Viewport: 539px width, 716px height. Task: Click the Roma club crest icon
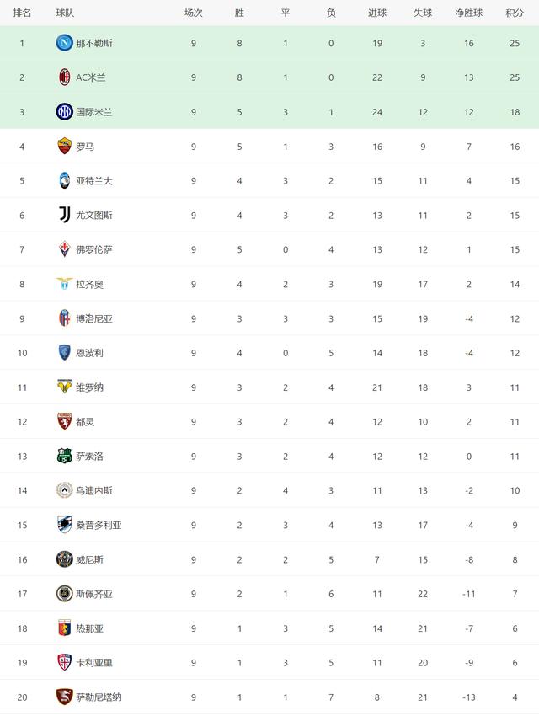pos(64,147)
